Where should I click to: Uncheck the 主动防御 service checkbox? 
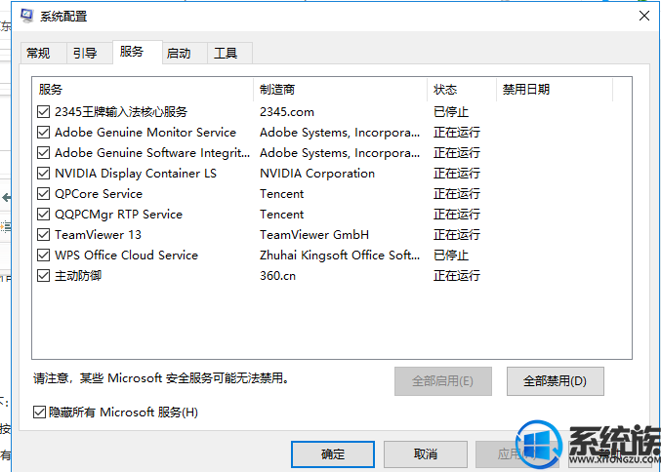click(x=43, y=275)
